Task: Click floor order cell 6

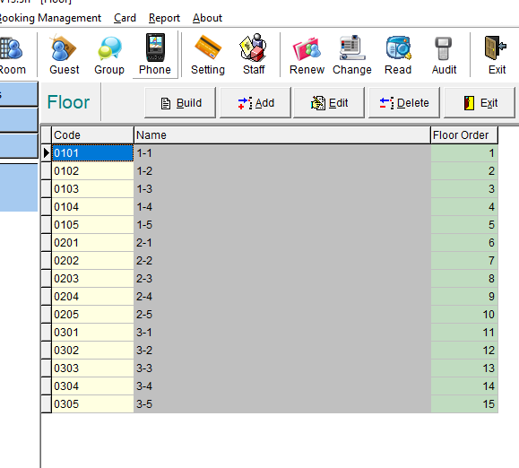Action: tap(464, 243)
